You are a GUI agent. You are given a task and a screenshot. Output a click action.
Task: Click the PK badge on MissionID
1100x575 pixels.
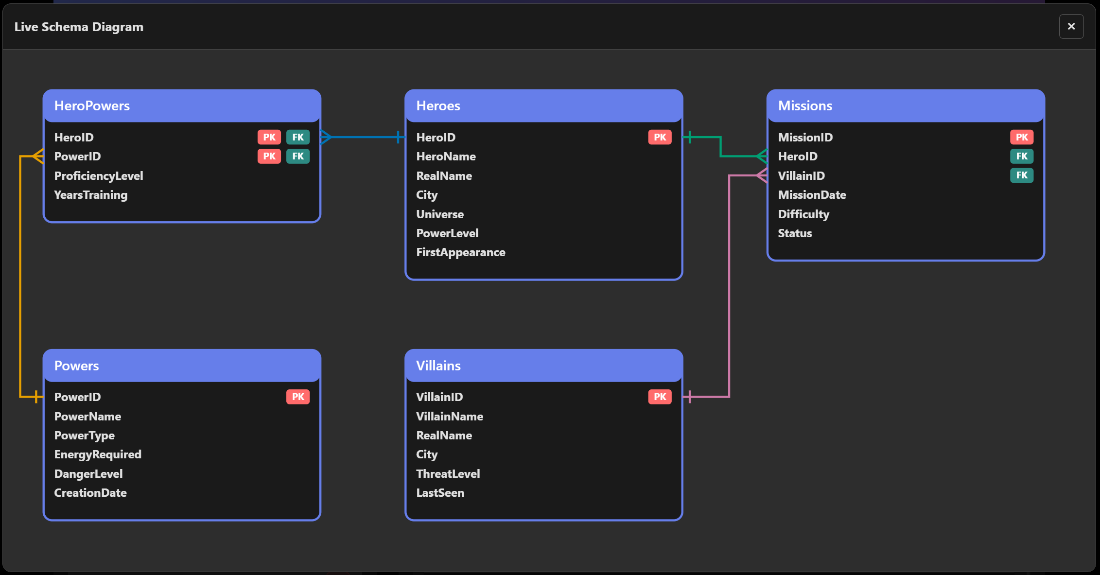click(x=1022, y=137)
